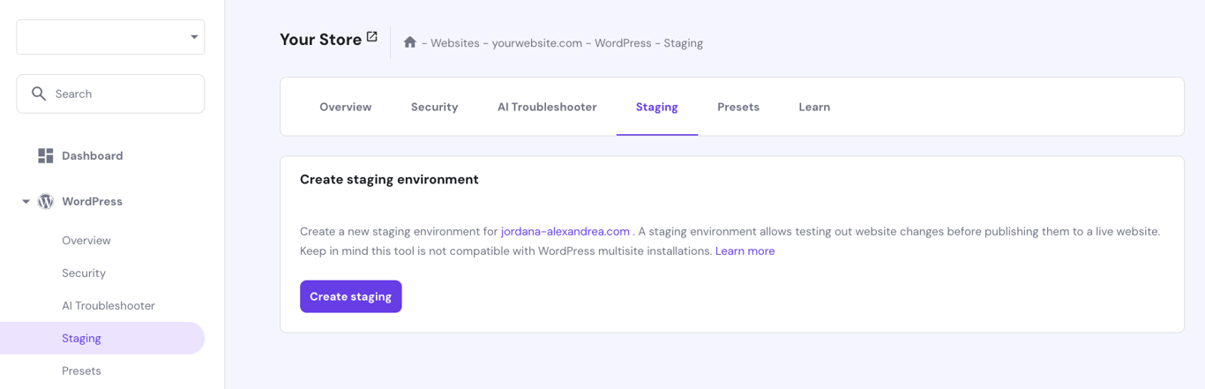Open the Presets tab
The image size is (1205, 389).
tap(738, 107)
